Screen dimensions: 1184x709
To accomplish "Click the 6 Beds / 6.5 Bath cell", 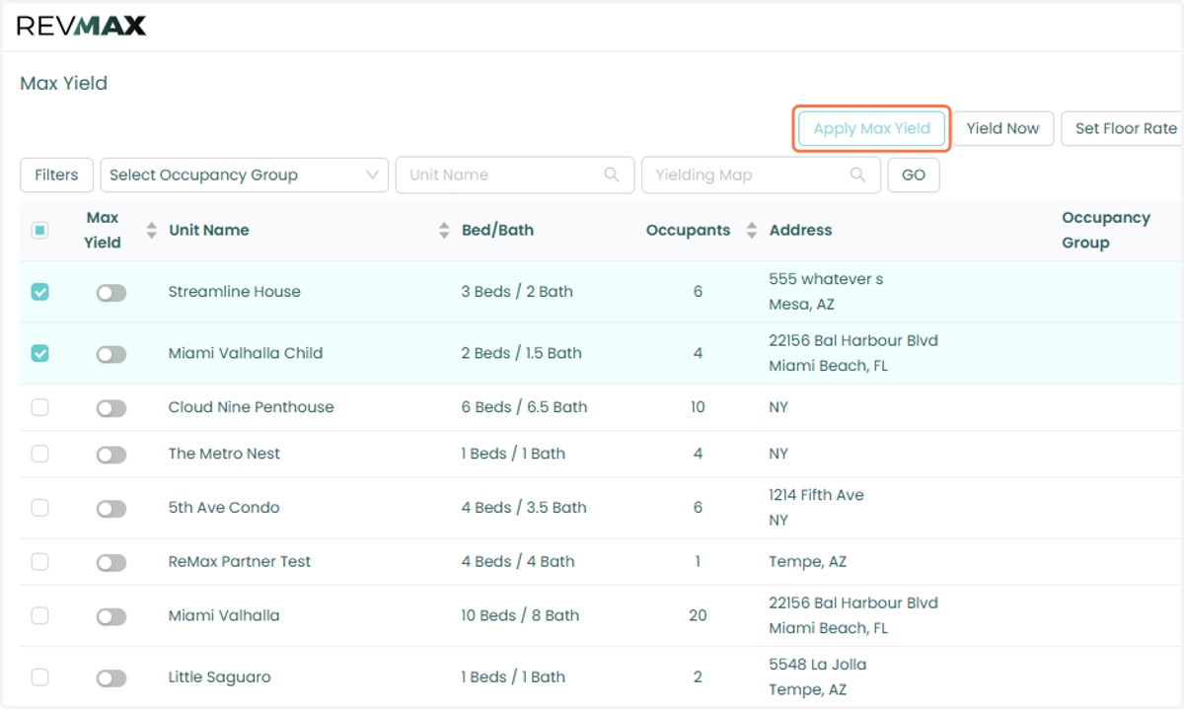I will coord(524,407).
